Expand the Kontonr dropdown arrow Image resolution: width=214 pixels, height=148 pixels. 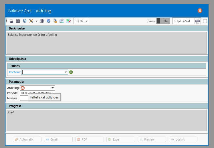(x=66, y=72)
